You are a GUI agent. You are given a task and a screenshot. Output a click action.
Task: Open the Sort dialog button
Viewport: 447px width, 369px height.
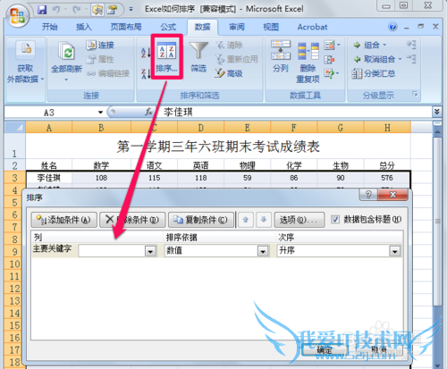point(166,57)
